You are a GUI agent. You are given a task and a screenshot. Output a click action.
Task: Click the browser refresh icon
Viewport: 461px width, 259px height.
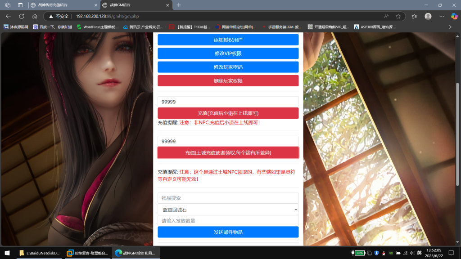pos(21,16)
